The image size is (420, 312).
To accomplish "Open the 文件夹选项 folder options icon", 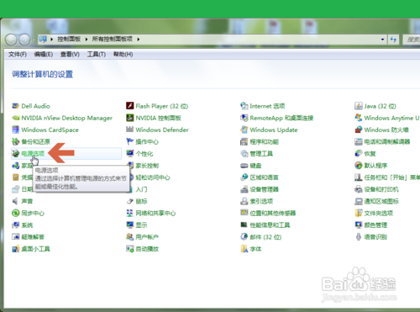I will pyautogui.click(x=359, y=213).
